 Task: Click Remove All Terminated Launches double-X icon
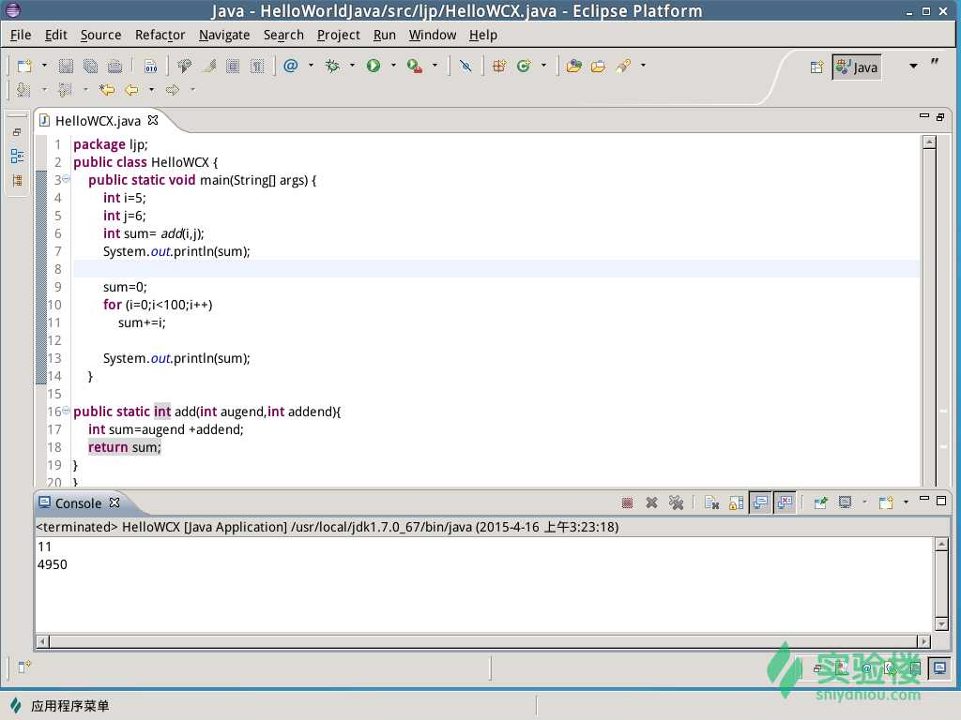pyautogui.click(x=676, y=503)
